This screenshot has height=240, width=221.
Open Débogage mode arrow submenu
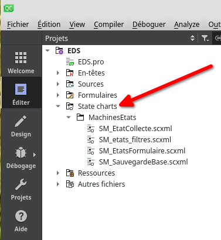tap(35, 155)
